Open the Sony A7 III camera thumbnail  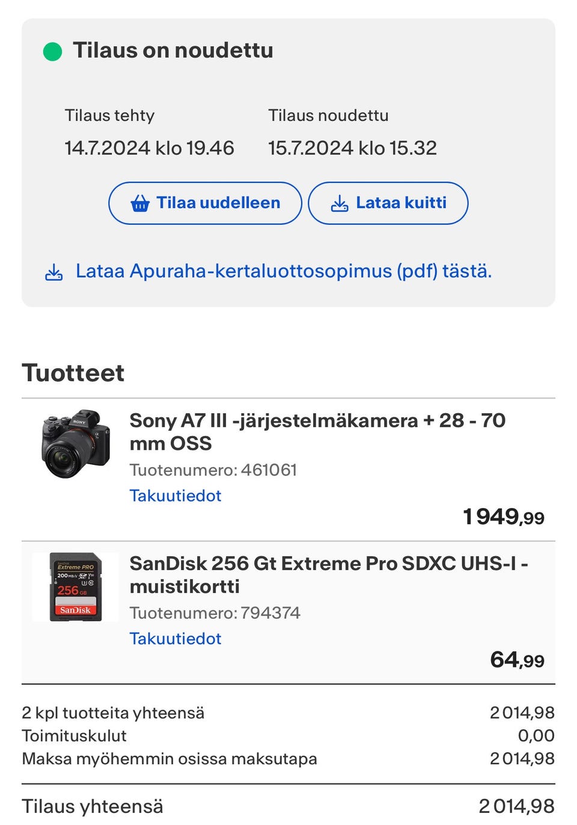coord(76,444)
